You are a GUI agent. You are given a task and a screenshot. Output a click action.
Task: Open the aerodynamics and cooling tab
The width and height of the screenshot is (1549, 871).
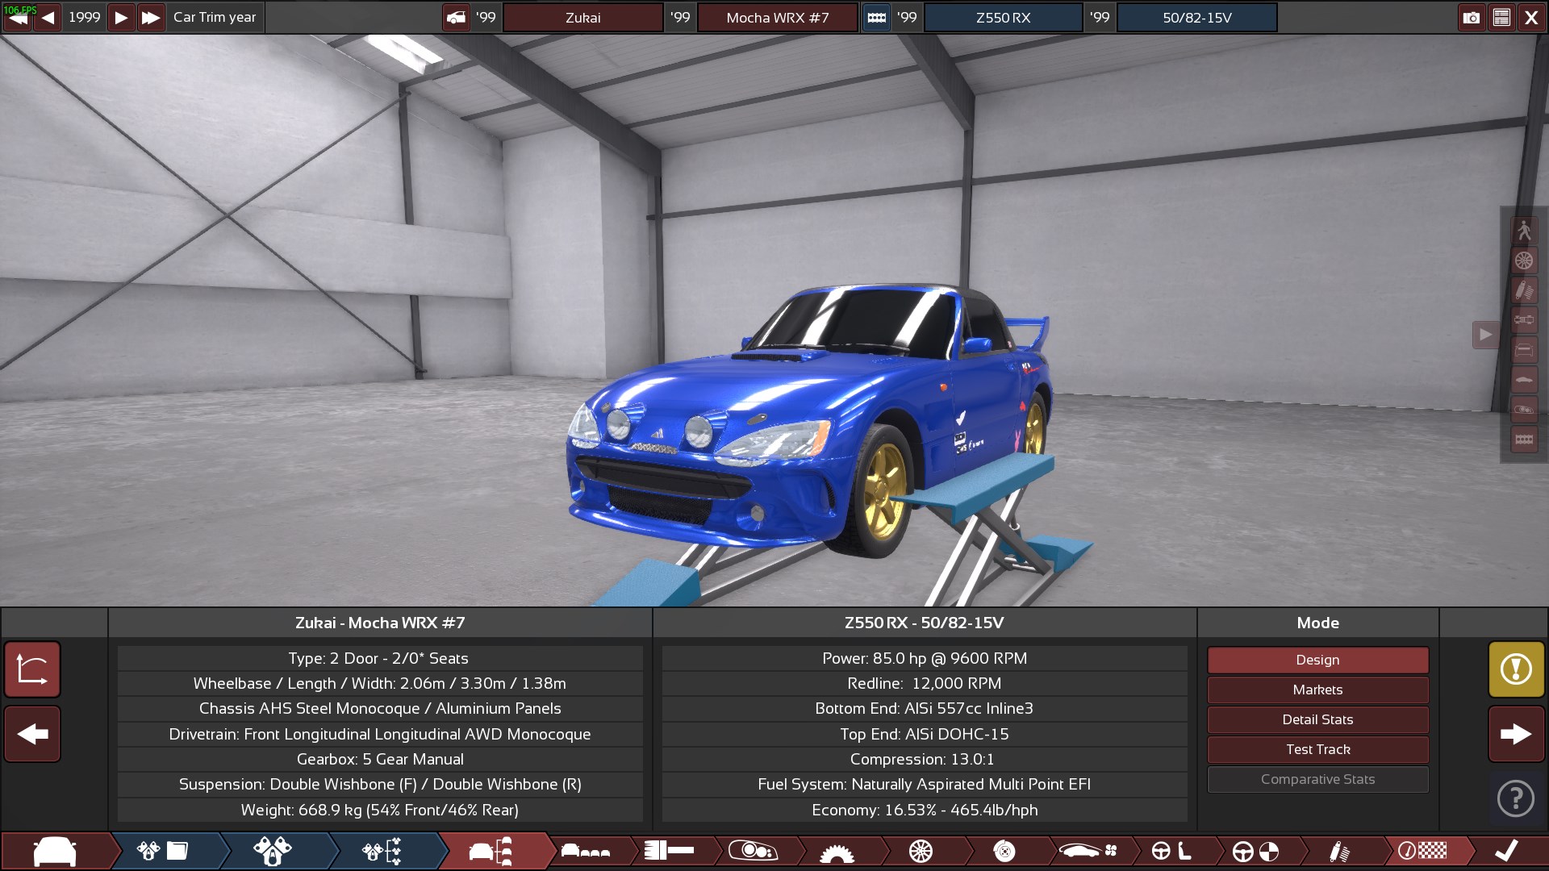tap(1088, 851)
